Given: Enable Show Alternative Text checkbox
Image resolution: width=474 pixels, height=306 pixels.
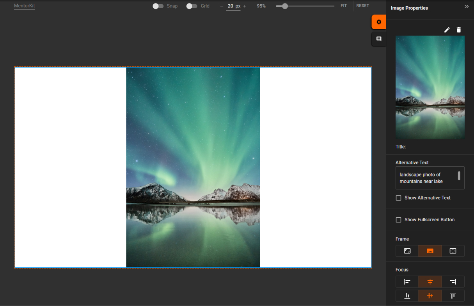Looking at the screenshot, I should coord(398,198).
